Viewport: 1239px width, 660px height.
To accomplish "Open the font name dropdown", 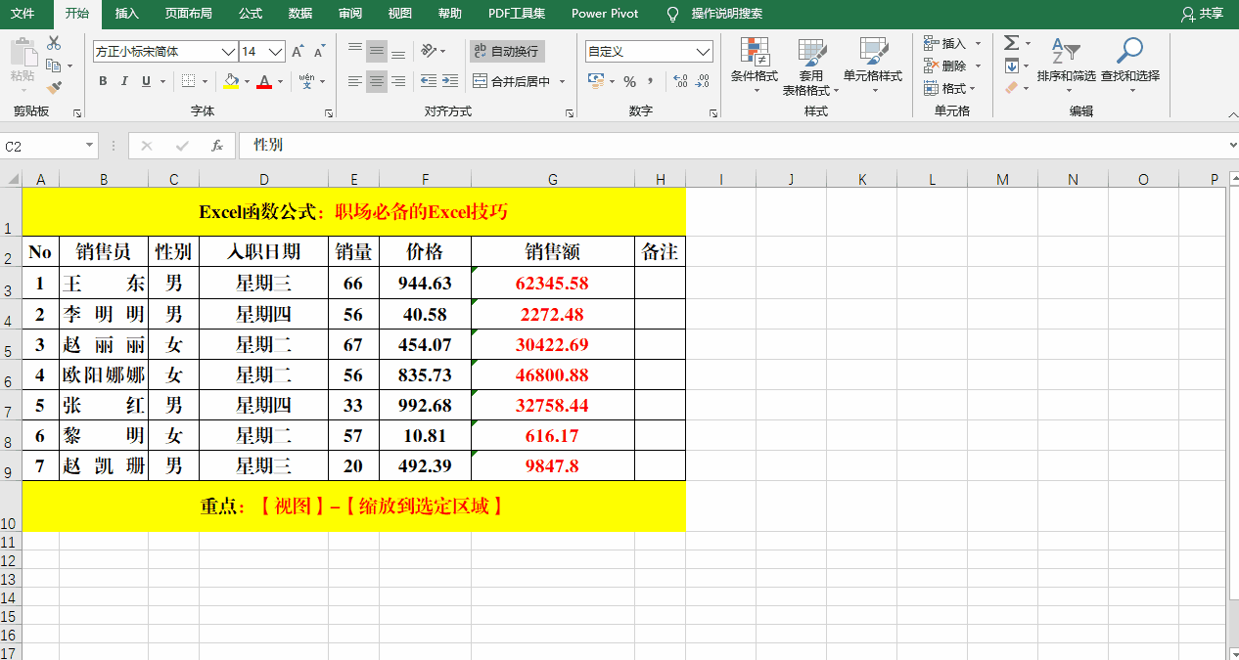I will click(x=227, y=51).
